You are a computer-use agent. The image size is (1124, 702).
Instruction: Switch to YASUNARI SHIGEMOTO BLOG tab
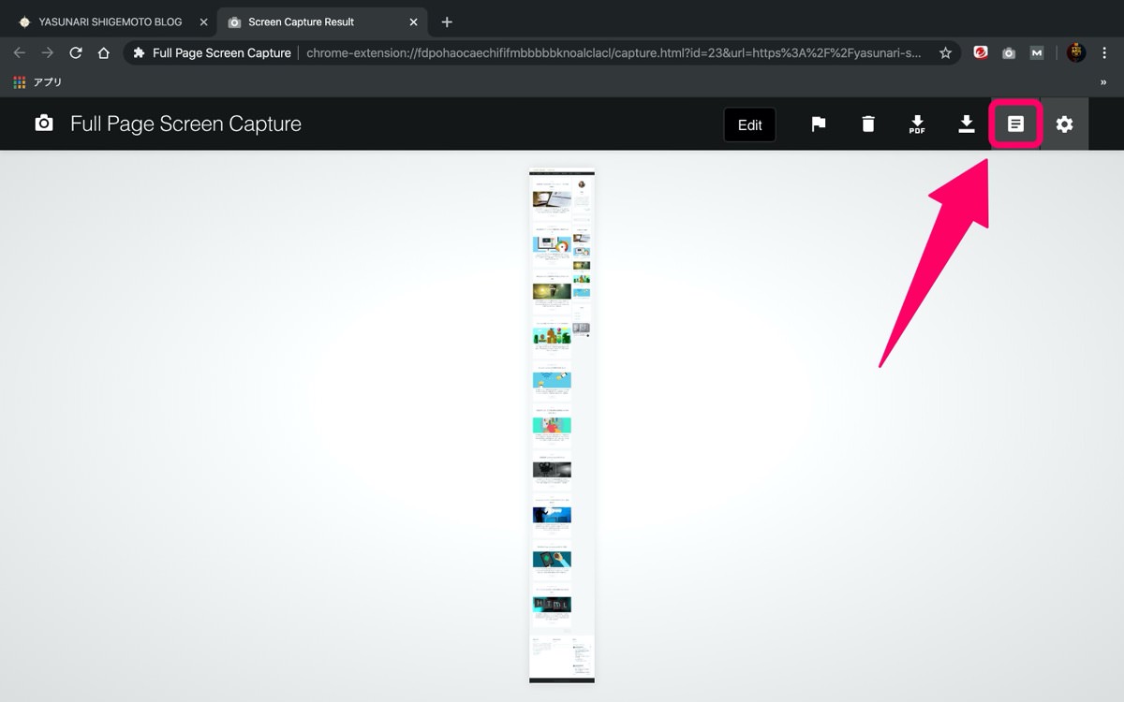[111, 22]
